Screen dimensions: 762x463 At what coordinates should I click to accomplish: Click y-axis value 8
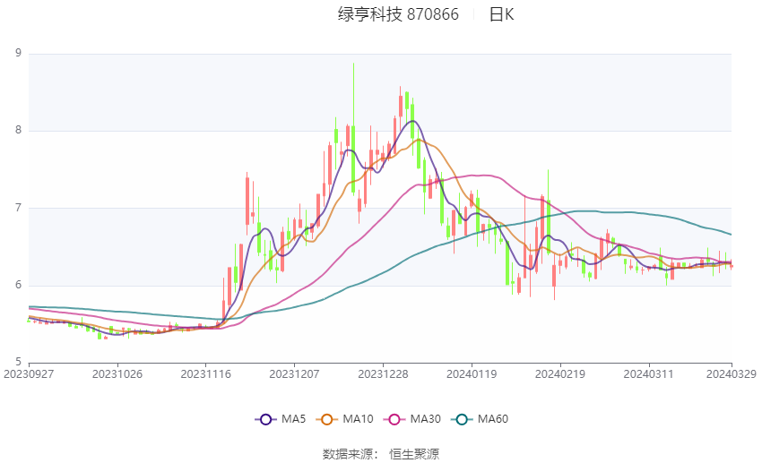[19, 130]
